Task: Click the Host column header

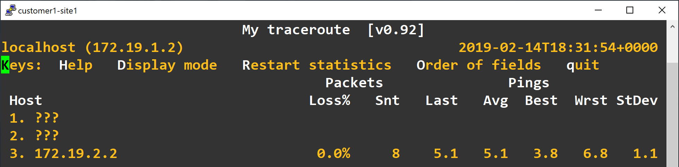Action: [x=26, y=100]
